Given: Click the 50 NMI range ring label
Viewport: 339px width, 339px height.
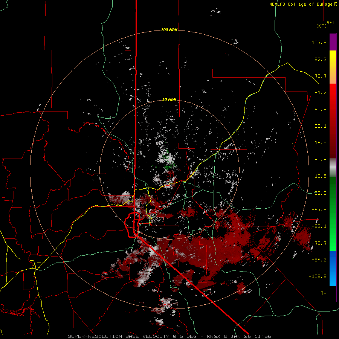Looking at the screenshot, I should [169, 99].
